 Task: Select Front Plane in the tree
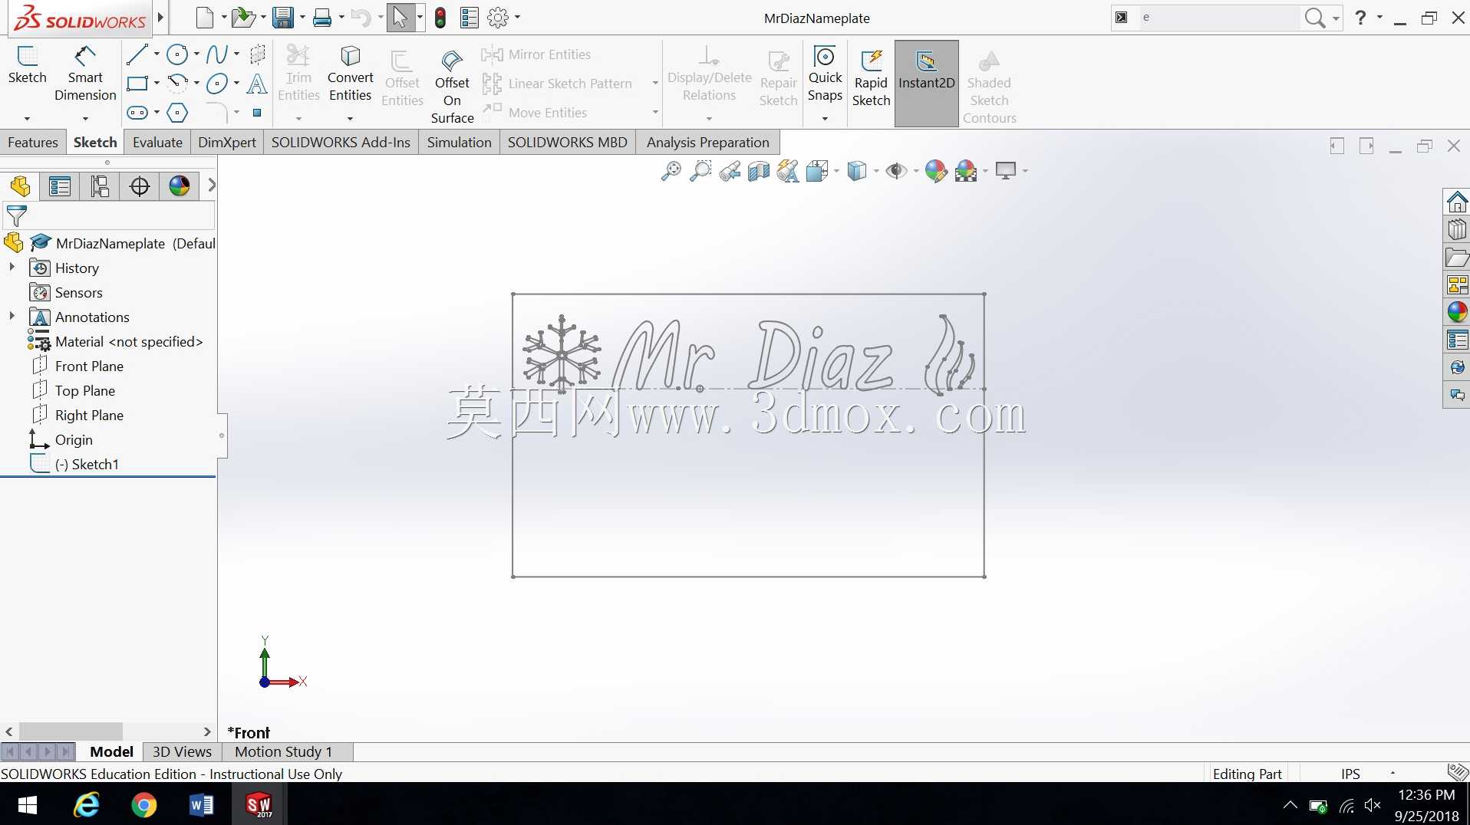click(x=89, y=366)
